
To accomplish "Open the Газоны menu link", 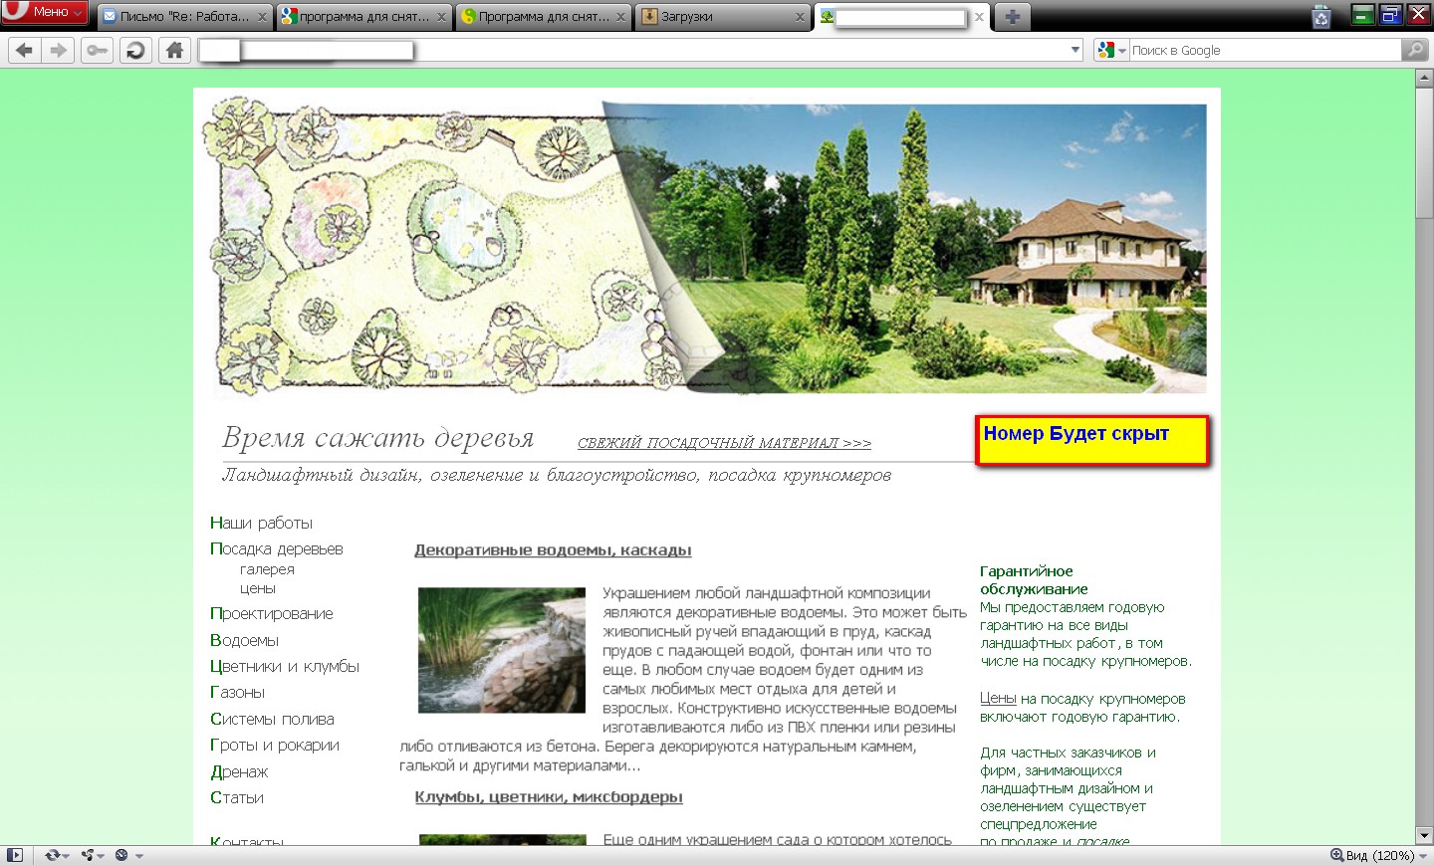I will click(x=237, y=692).
